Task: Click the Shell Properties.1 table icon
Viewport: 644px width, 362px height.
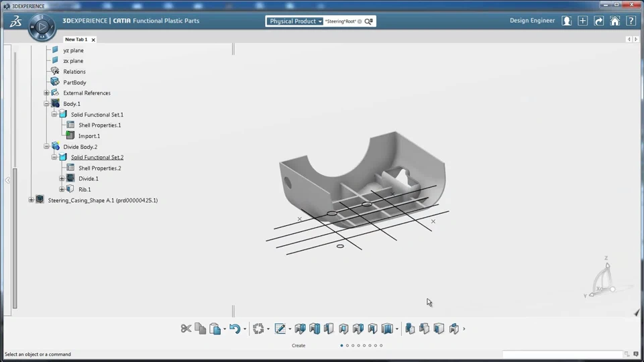Action: click(x=70, y=125)
